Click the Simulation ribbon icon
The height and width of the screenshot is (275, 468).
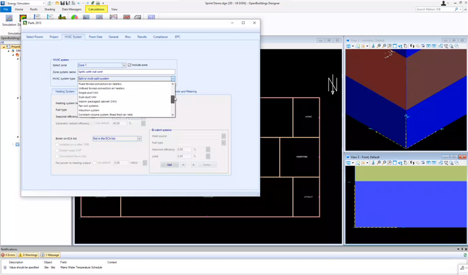pyautogui.click(x=9, y=19)
